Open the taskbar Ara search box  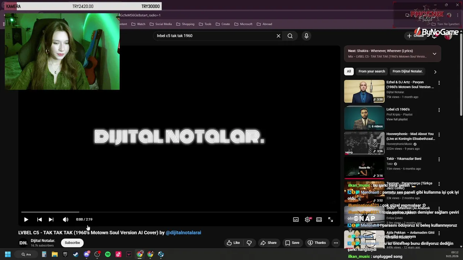(x=26, y=254)
